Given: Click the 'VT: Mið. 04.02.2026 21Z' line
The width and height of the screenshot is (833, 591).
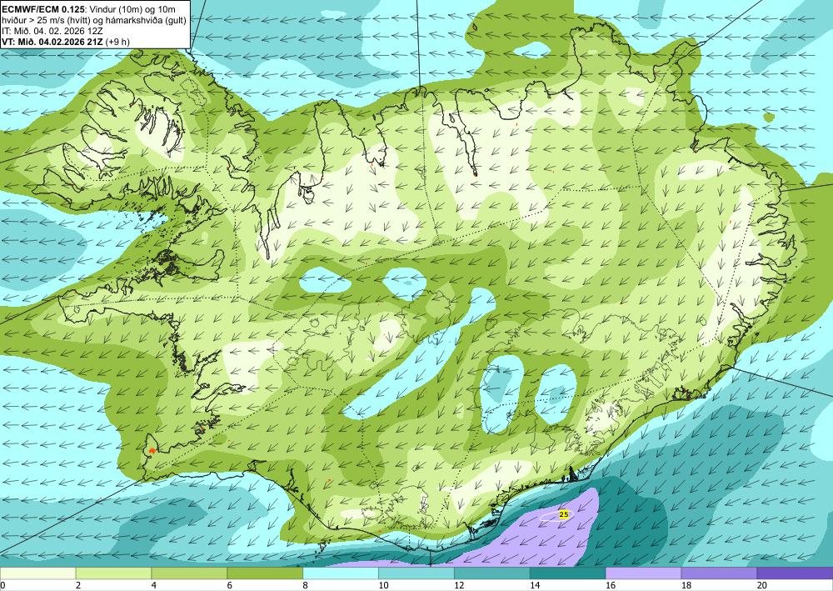Looking at the screenshot, I should 52,42.
